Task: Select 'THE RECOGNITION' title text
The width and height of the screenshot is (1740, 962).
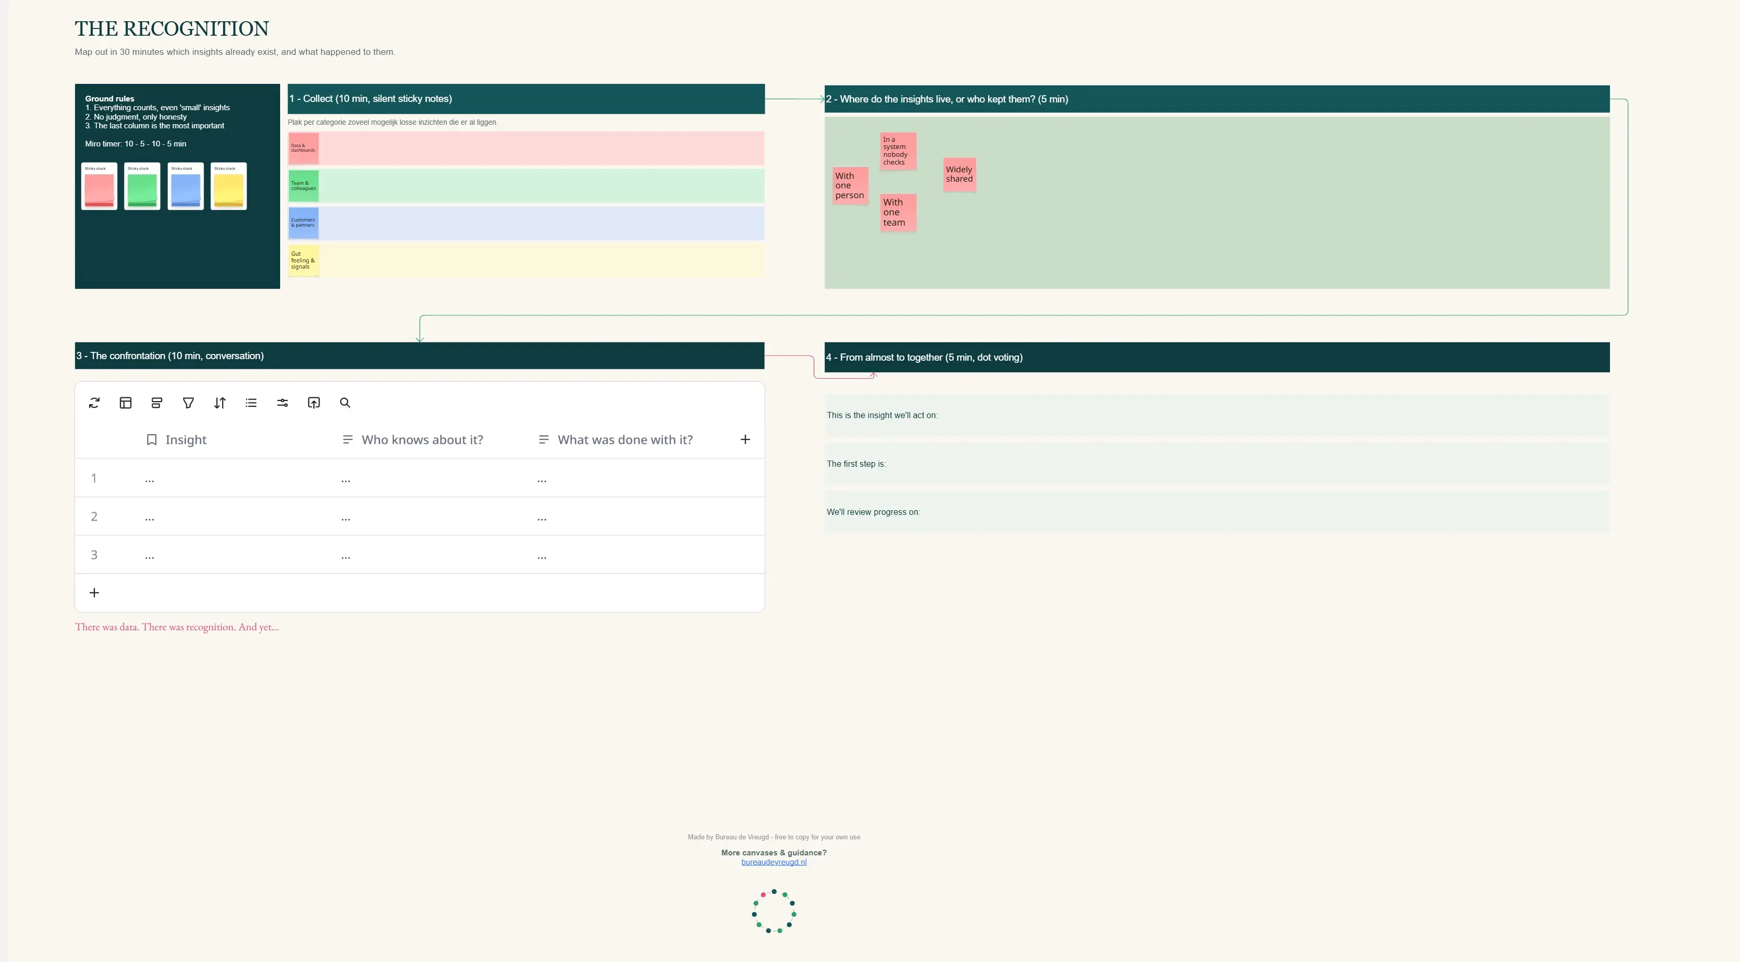Action: (x=171, y=28)
